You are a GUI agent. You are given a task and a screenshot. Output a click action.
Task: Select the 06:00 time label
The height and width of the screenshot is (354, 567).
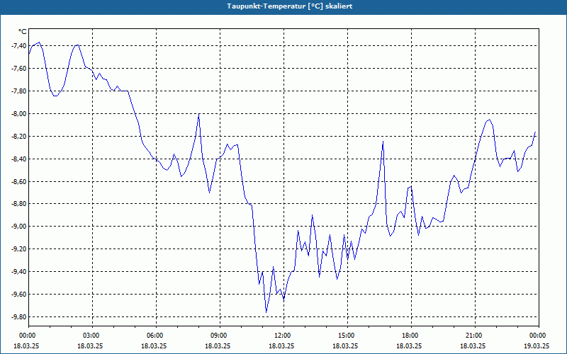(156, 336)
